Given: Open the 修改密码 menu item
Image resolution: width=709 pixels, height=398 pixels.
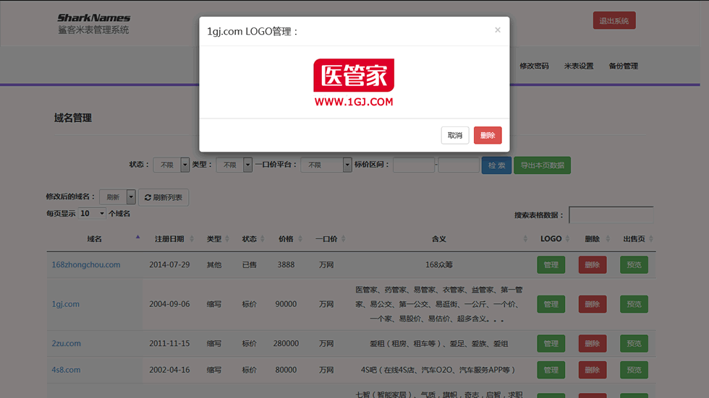Looking at the screenshot, I should tap(534, 66).
